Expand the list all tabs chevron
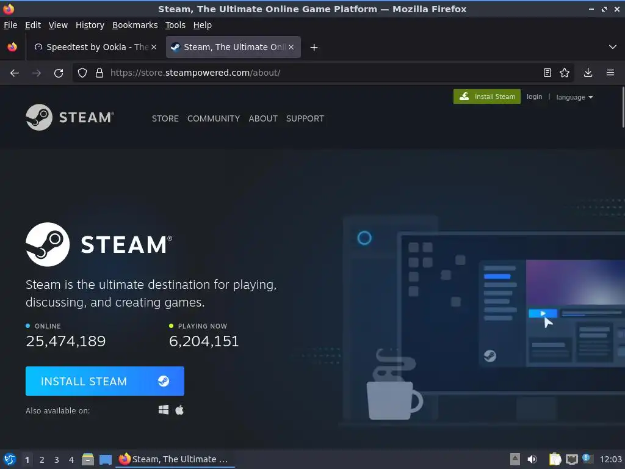This screenshot has height=469, width=625. tap(613, 47)
